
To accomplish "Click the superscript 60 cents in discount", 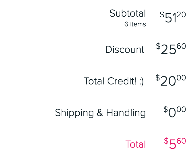I will pyautogui.click(x=181, y=46).
